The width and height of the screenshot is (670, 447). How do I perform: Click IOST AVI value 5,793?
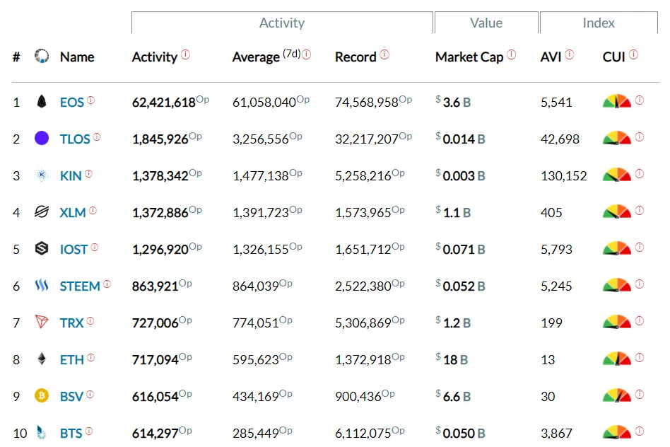(x=556, y=250)
